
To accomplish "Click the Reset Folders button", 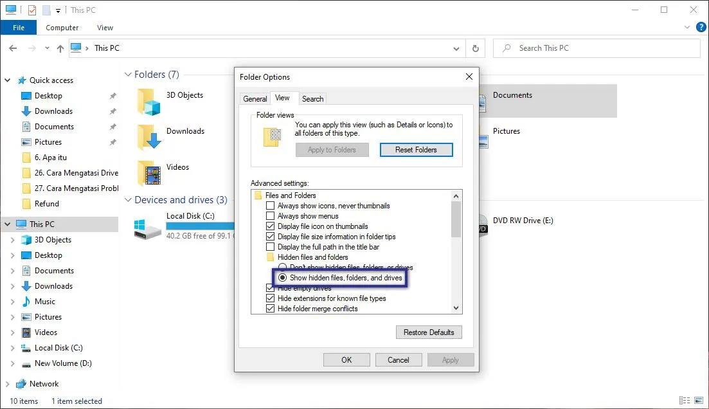I will point(416,149).
